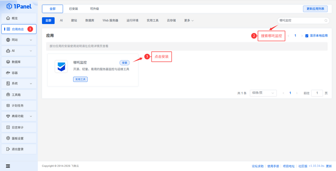Click the 哪吒监控 app title
The width and height of the screenshot is (336, 171).
[x=80, y=63]
